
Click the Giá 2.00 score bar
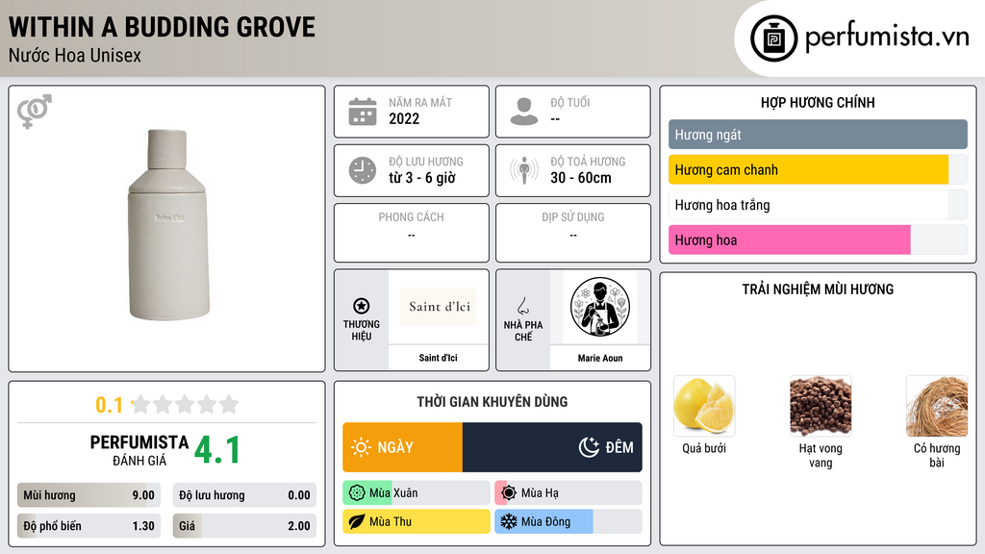tap(244, 526)
